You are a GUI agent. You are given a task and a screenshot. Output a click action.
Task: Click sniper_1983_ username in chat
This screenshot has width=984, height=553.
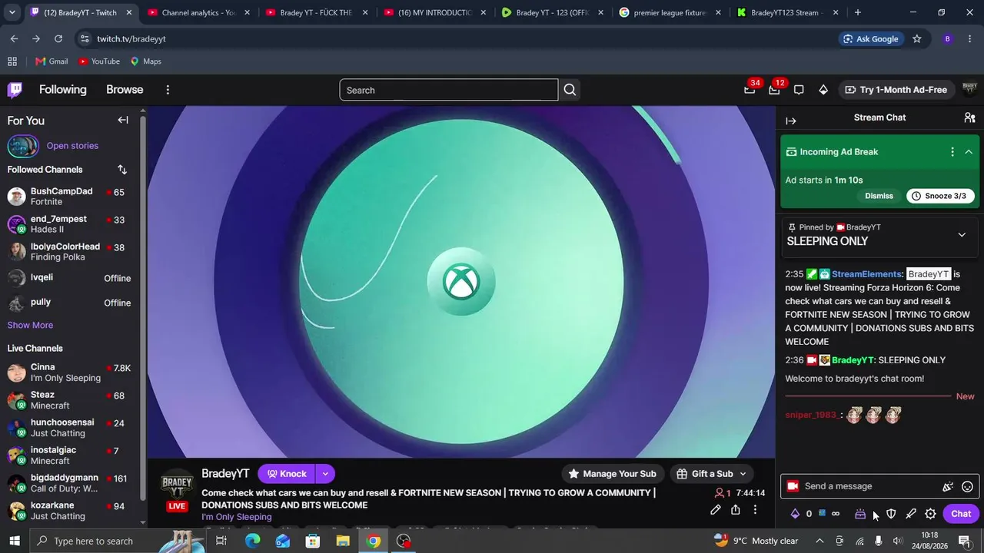coord(813,416)
